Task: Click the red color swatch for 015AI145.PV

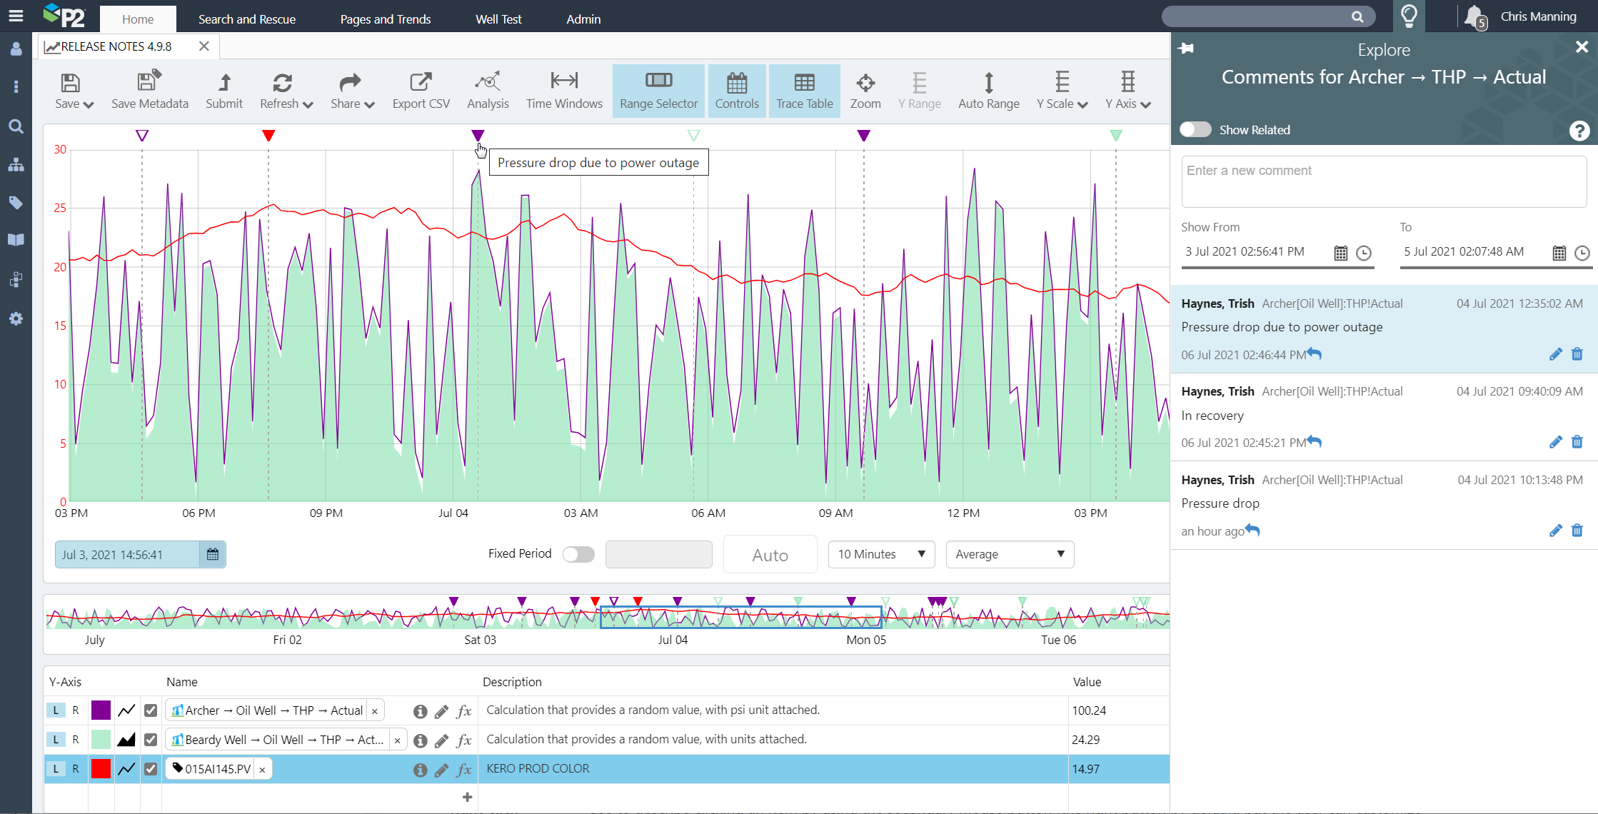Action: 101,769
